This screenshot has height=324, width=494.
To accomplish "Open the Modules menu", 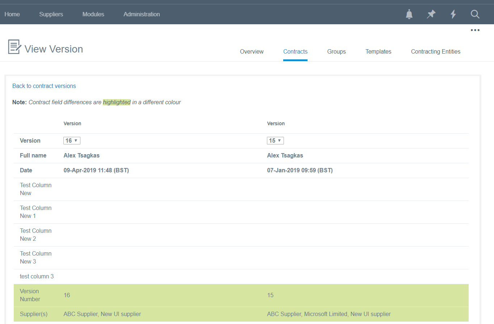I will [x=93, y=14].
